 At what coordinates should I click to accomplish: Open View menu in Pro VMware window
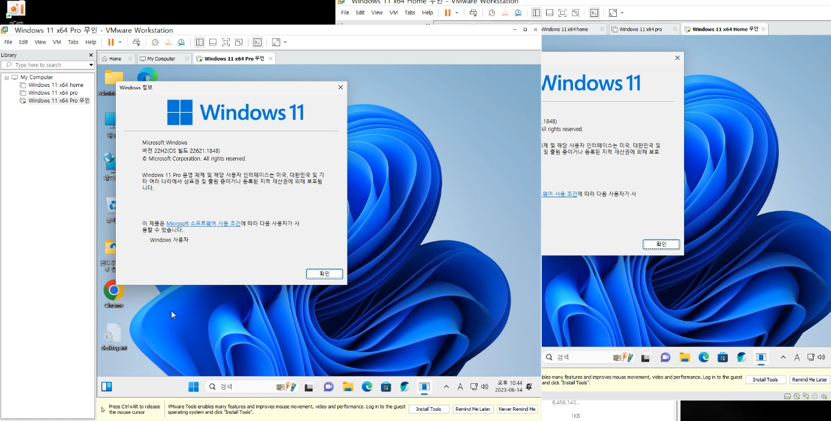point(40,42)
